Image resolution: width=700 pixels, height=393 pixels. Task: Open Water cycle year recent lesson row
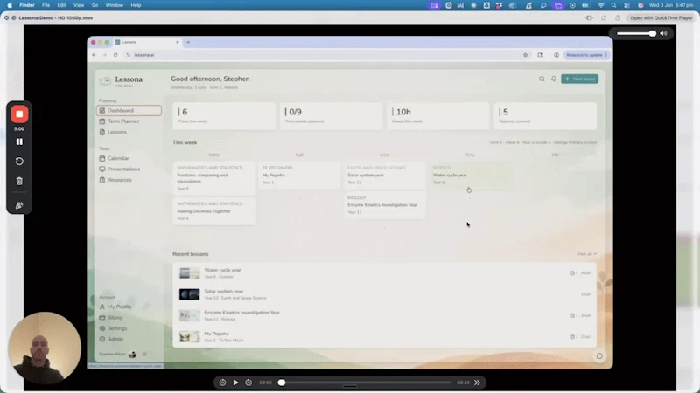tap(384, 273)
